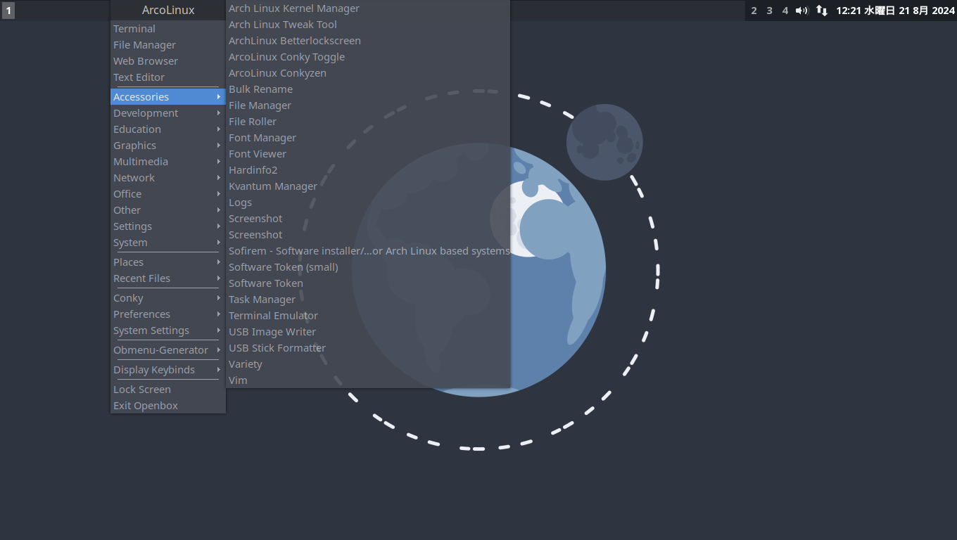The width and height of the screenshot is (957, 540).
Task: Expand the Multimedia submenu
Action: (x=168, y=162)
